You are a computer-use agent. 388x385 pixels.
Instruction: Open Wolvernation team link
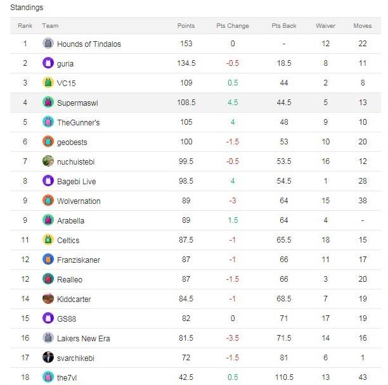[79, 201]
